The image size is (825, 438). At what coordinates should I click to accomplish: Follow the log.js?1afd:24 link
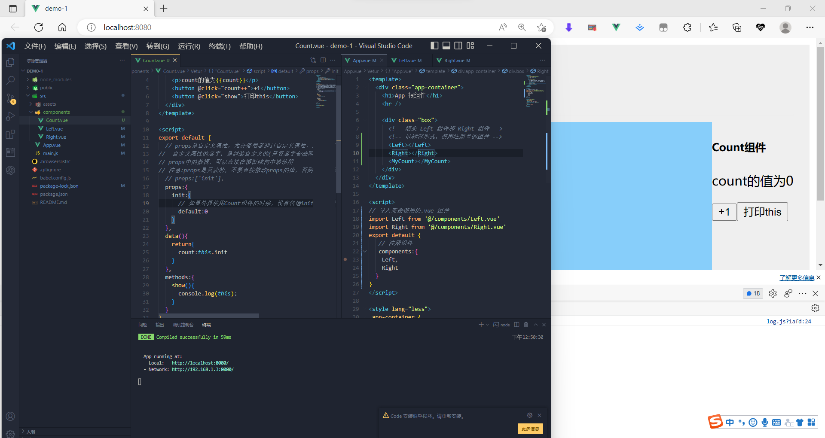[789, 321]
